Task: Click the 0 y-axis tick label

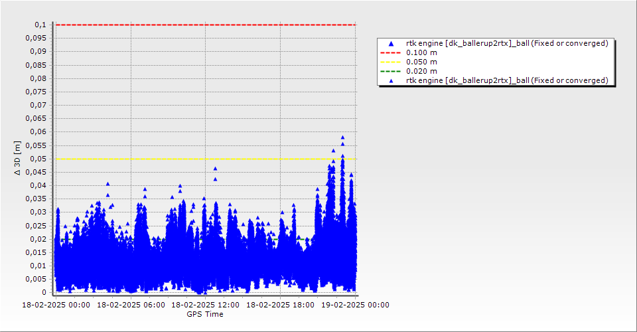Action: click(x=44, y=292)
